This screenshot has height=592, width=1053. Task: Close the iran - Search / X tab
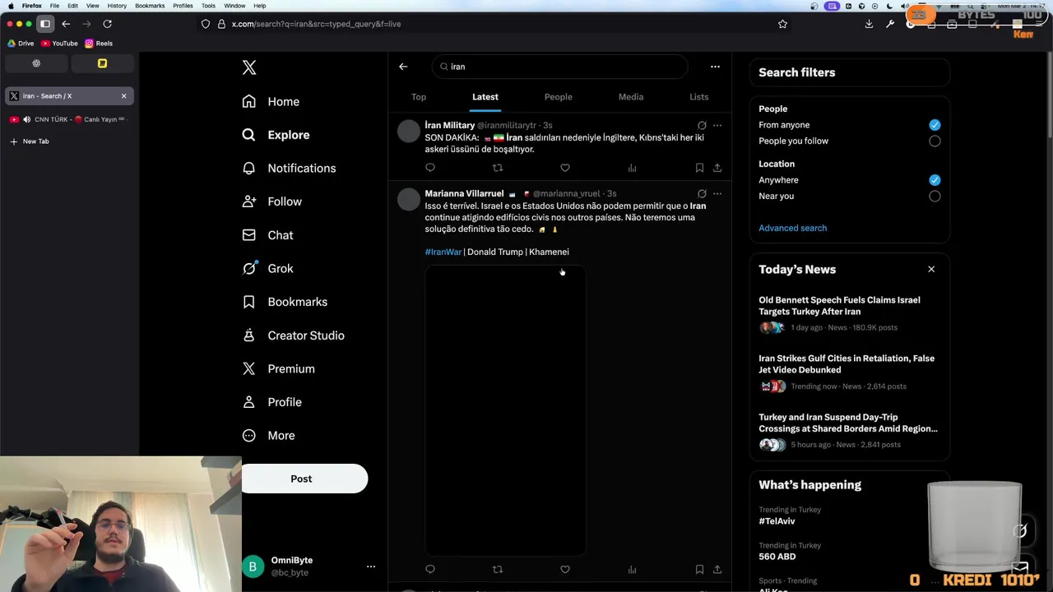[124, 96]
